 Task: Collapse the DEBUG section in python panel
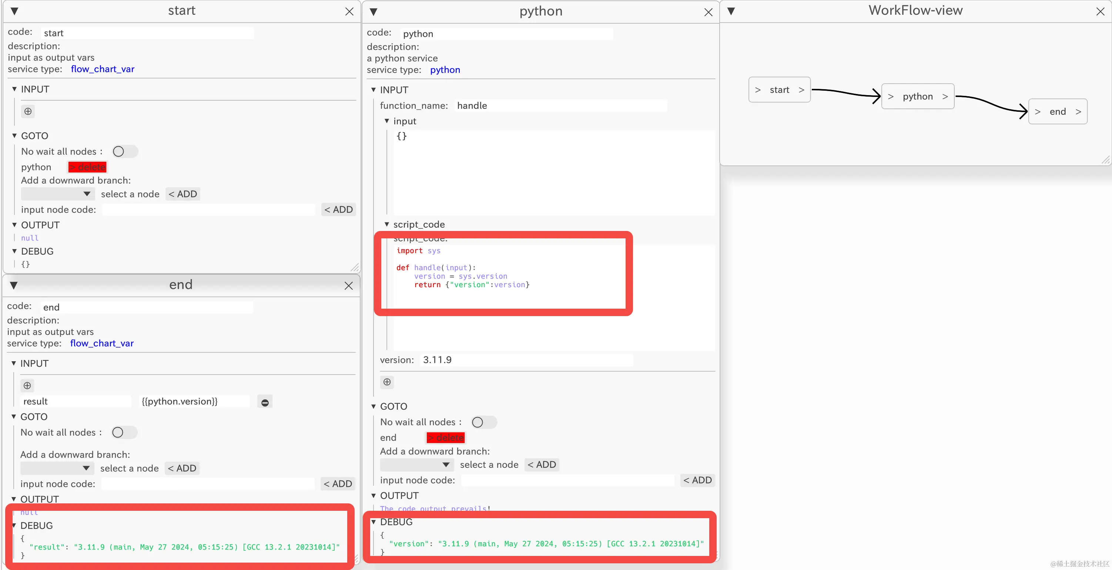tap(374, 522)
